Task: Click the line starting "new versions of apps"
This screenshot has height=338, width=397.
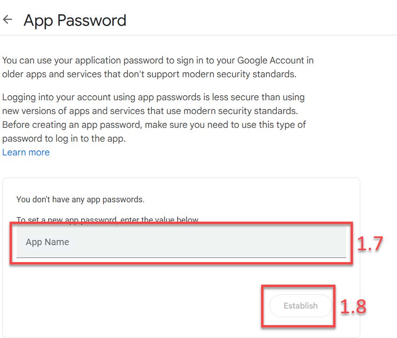Action: coord(148,111)
